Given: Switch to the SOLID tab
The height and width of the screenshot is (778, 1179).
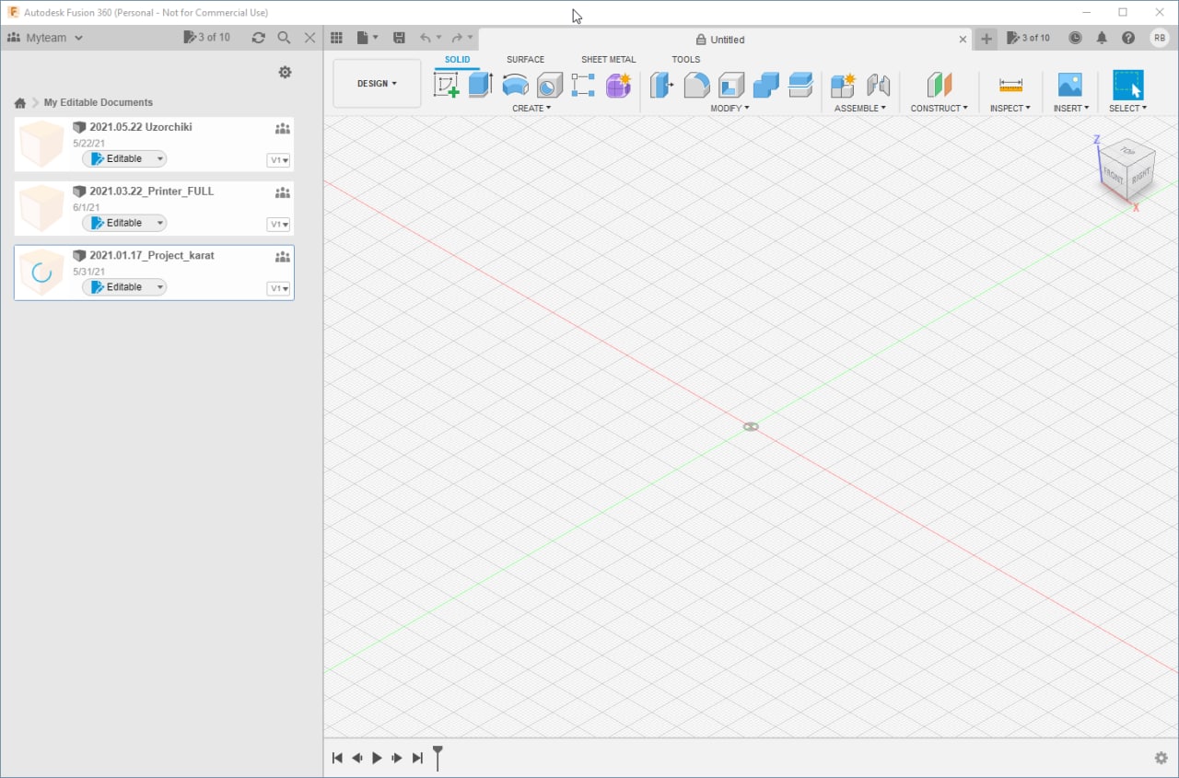Looking at the screenshot, I should (458, 60).
